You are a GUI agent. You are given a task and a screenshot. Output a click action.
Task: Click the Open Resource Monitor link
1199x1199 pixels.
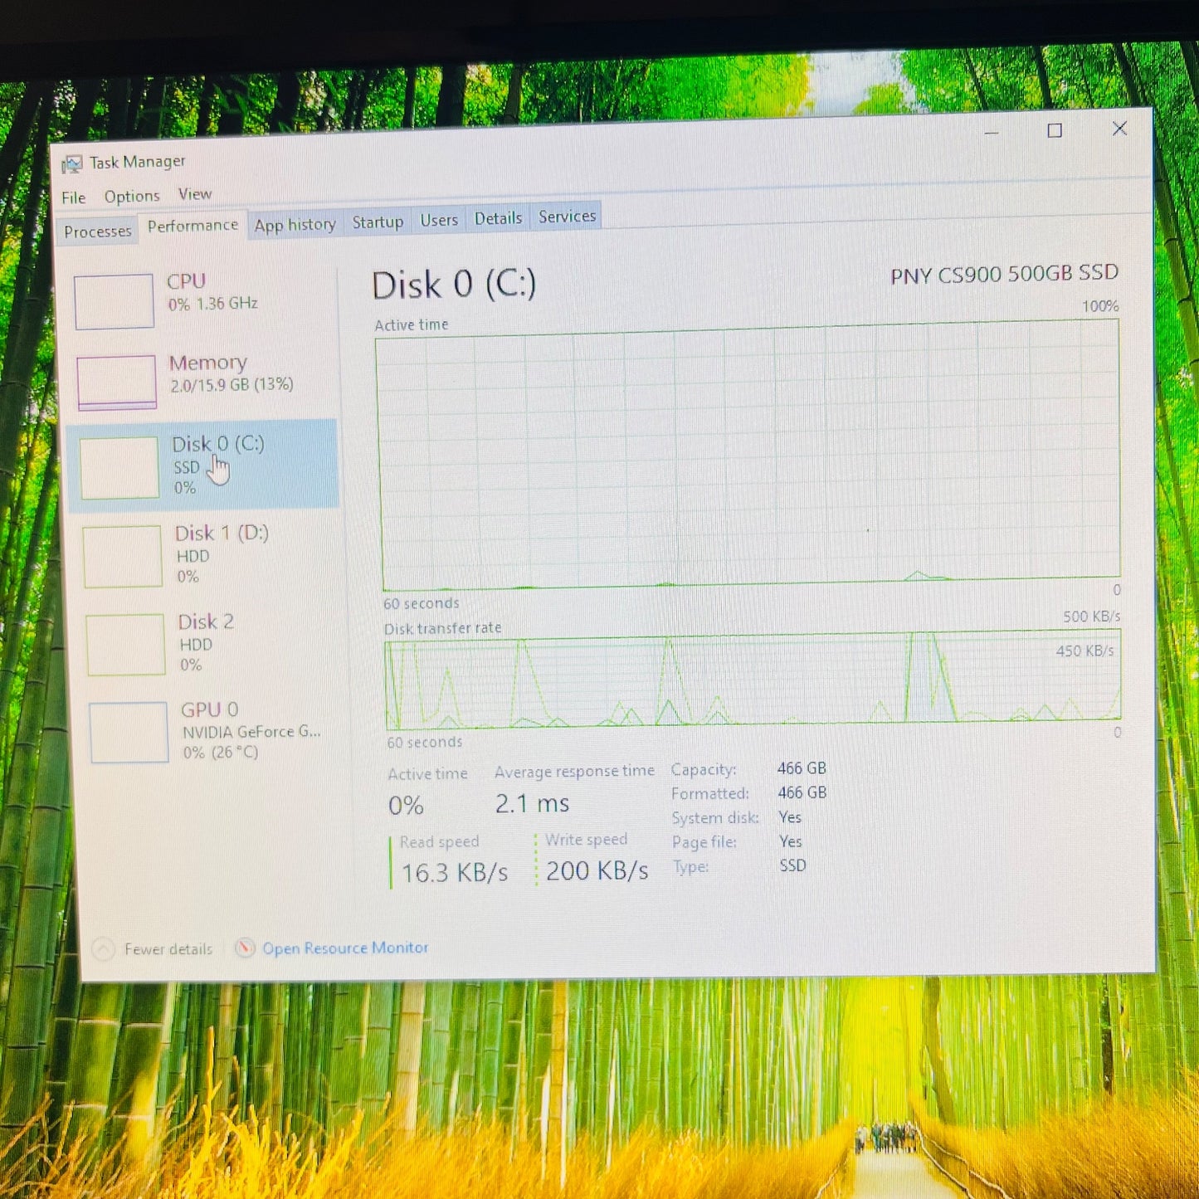click(345, 947)
